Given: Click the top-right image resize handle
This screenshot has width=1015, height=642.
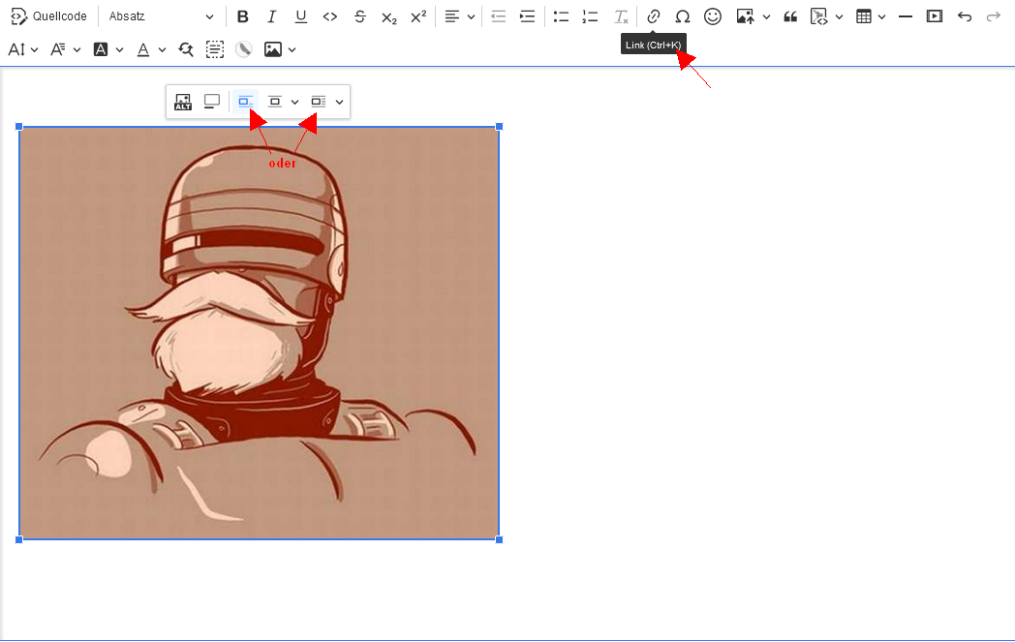Looking at the screenshot, I should (x=499, y=127).
